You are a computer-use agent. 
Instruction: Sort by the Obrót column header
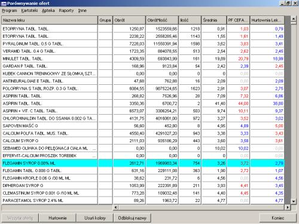[129, 20]
